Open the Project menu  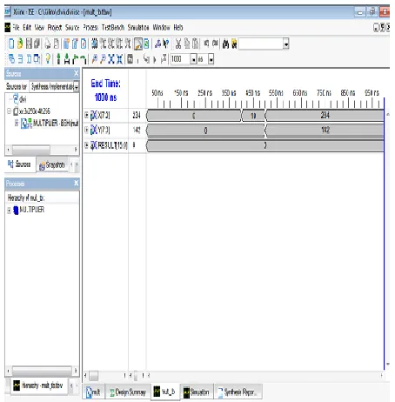[x=55, y=28]
